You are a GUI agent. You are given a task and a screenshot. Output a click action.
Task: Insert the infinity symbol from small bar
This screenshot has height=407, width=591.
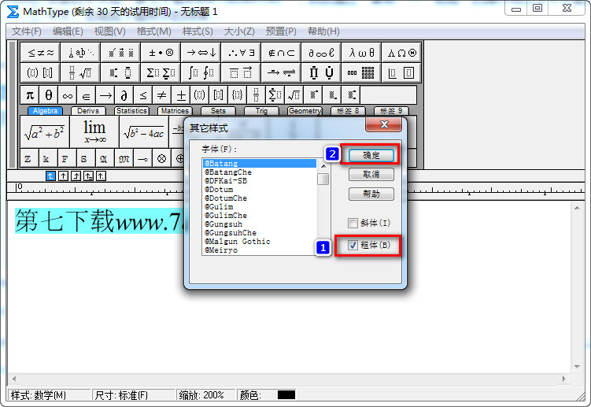pos(68,95)
